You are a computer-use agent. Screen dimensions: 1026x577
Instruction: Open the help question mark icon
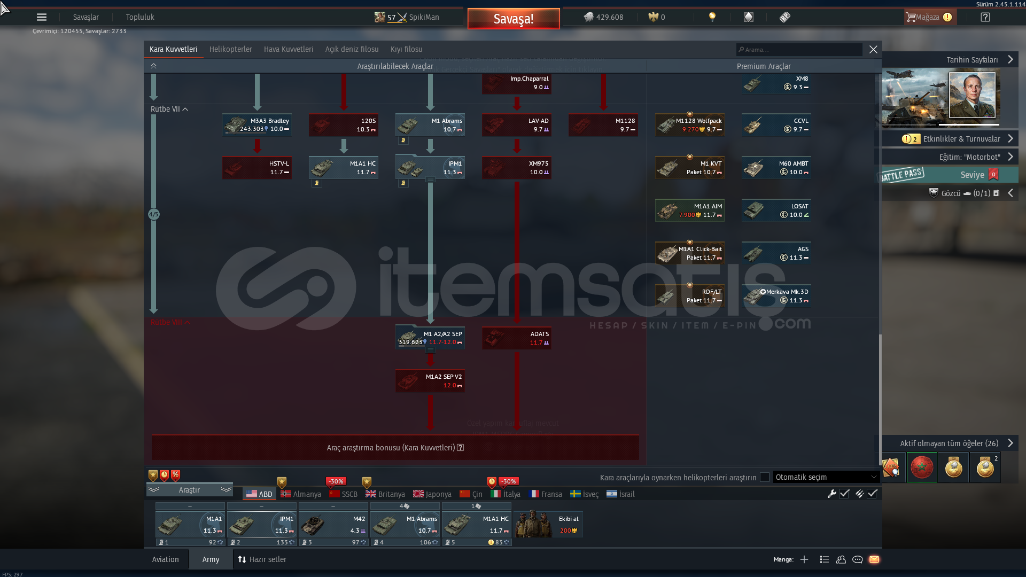point(985,17)
